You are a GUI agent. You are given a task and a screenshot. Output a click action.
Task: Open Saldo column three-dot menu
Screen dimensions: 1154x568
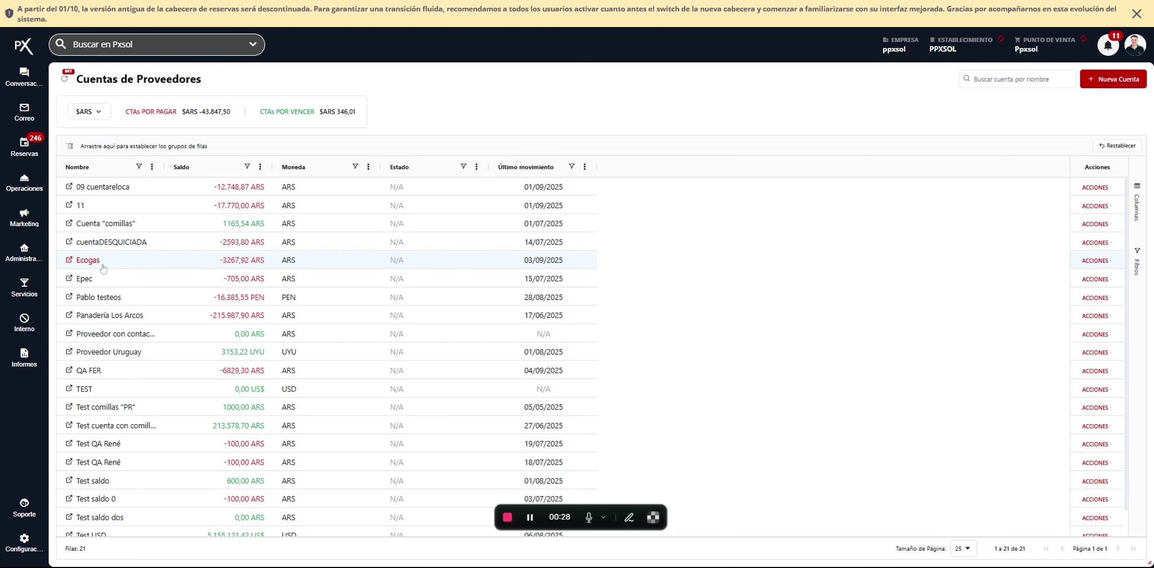(x=260, y=167)
